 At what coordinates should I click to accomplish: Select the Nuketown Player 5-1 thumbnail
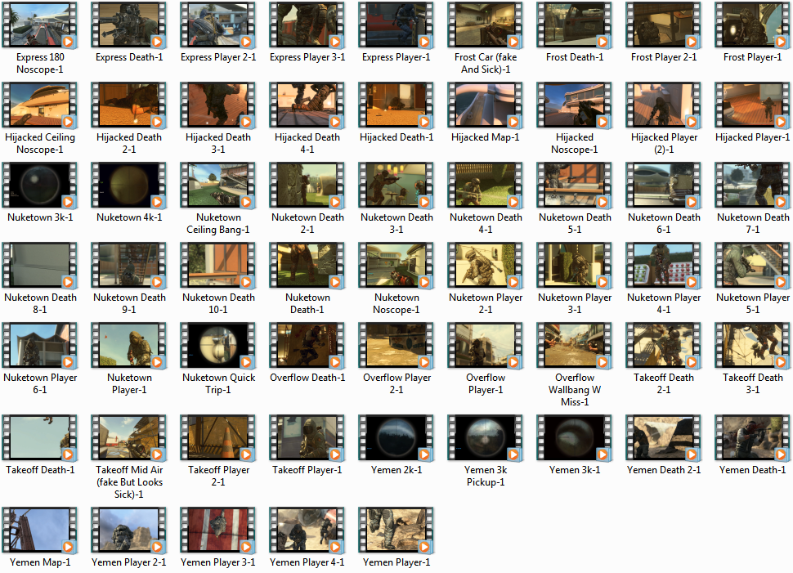coord(753,265)
